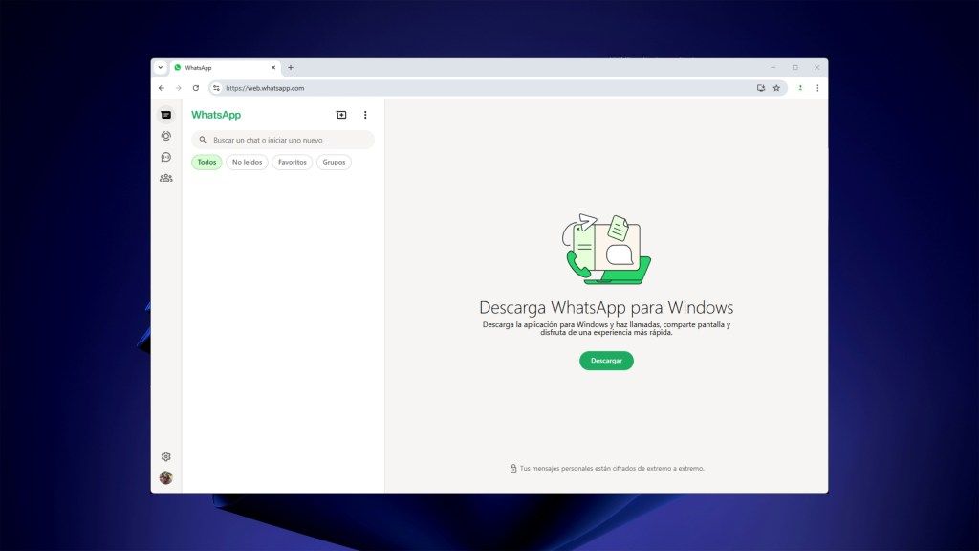This screenshot has height=551, width=979.
Task: Go back with the browser back arrow
Action: pyautogui.click(x=162, y=88)
